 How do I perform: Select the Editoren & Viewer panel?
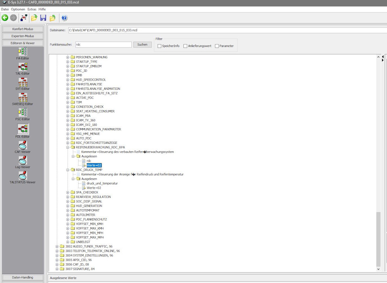(x=23, y=43)
